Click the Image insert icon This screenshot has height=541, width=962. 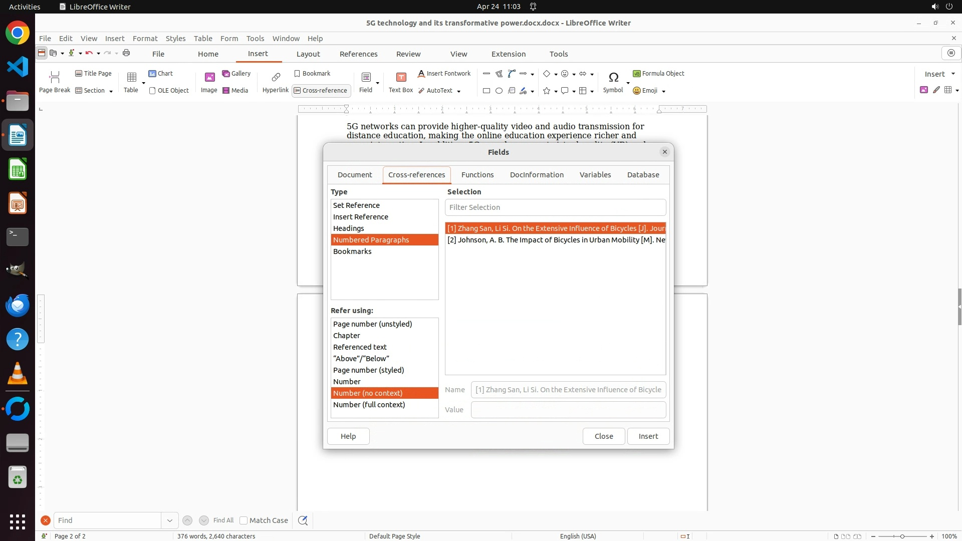coord(209,78)
